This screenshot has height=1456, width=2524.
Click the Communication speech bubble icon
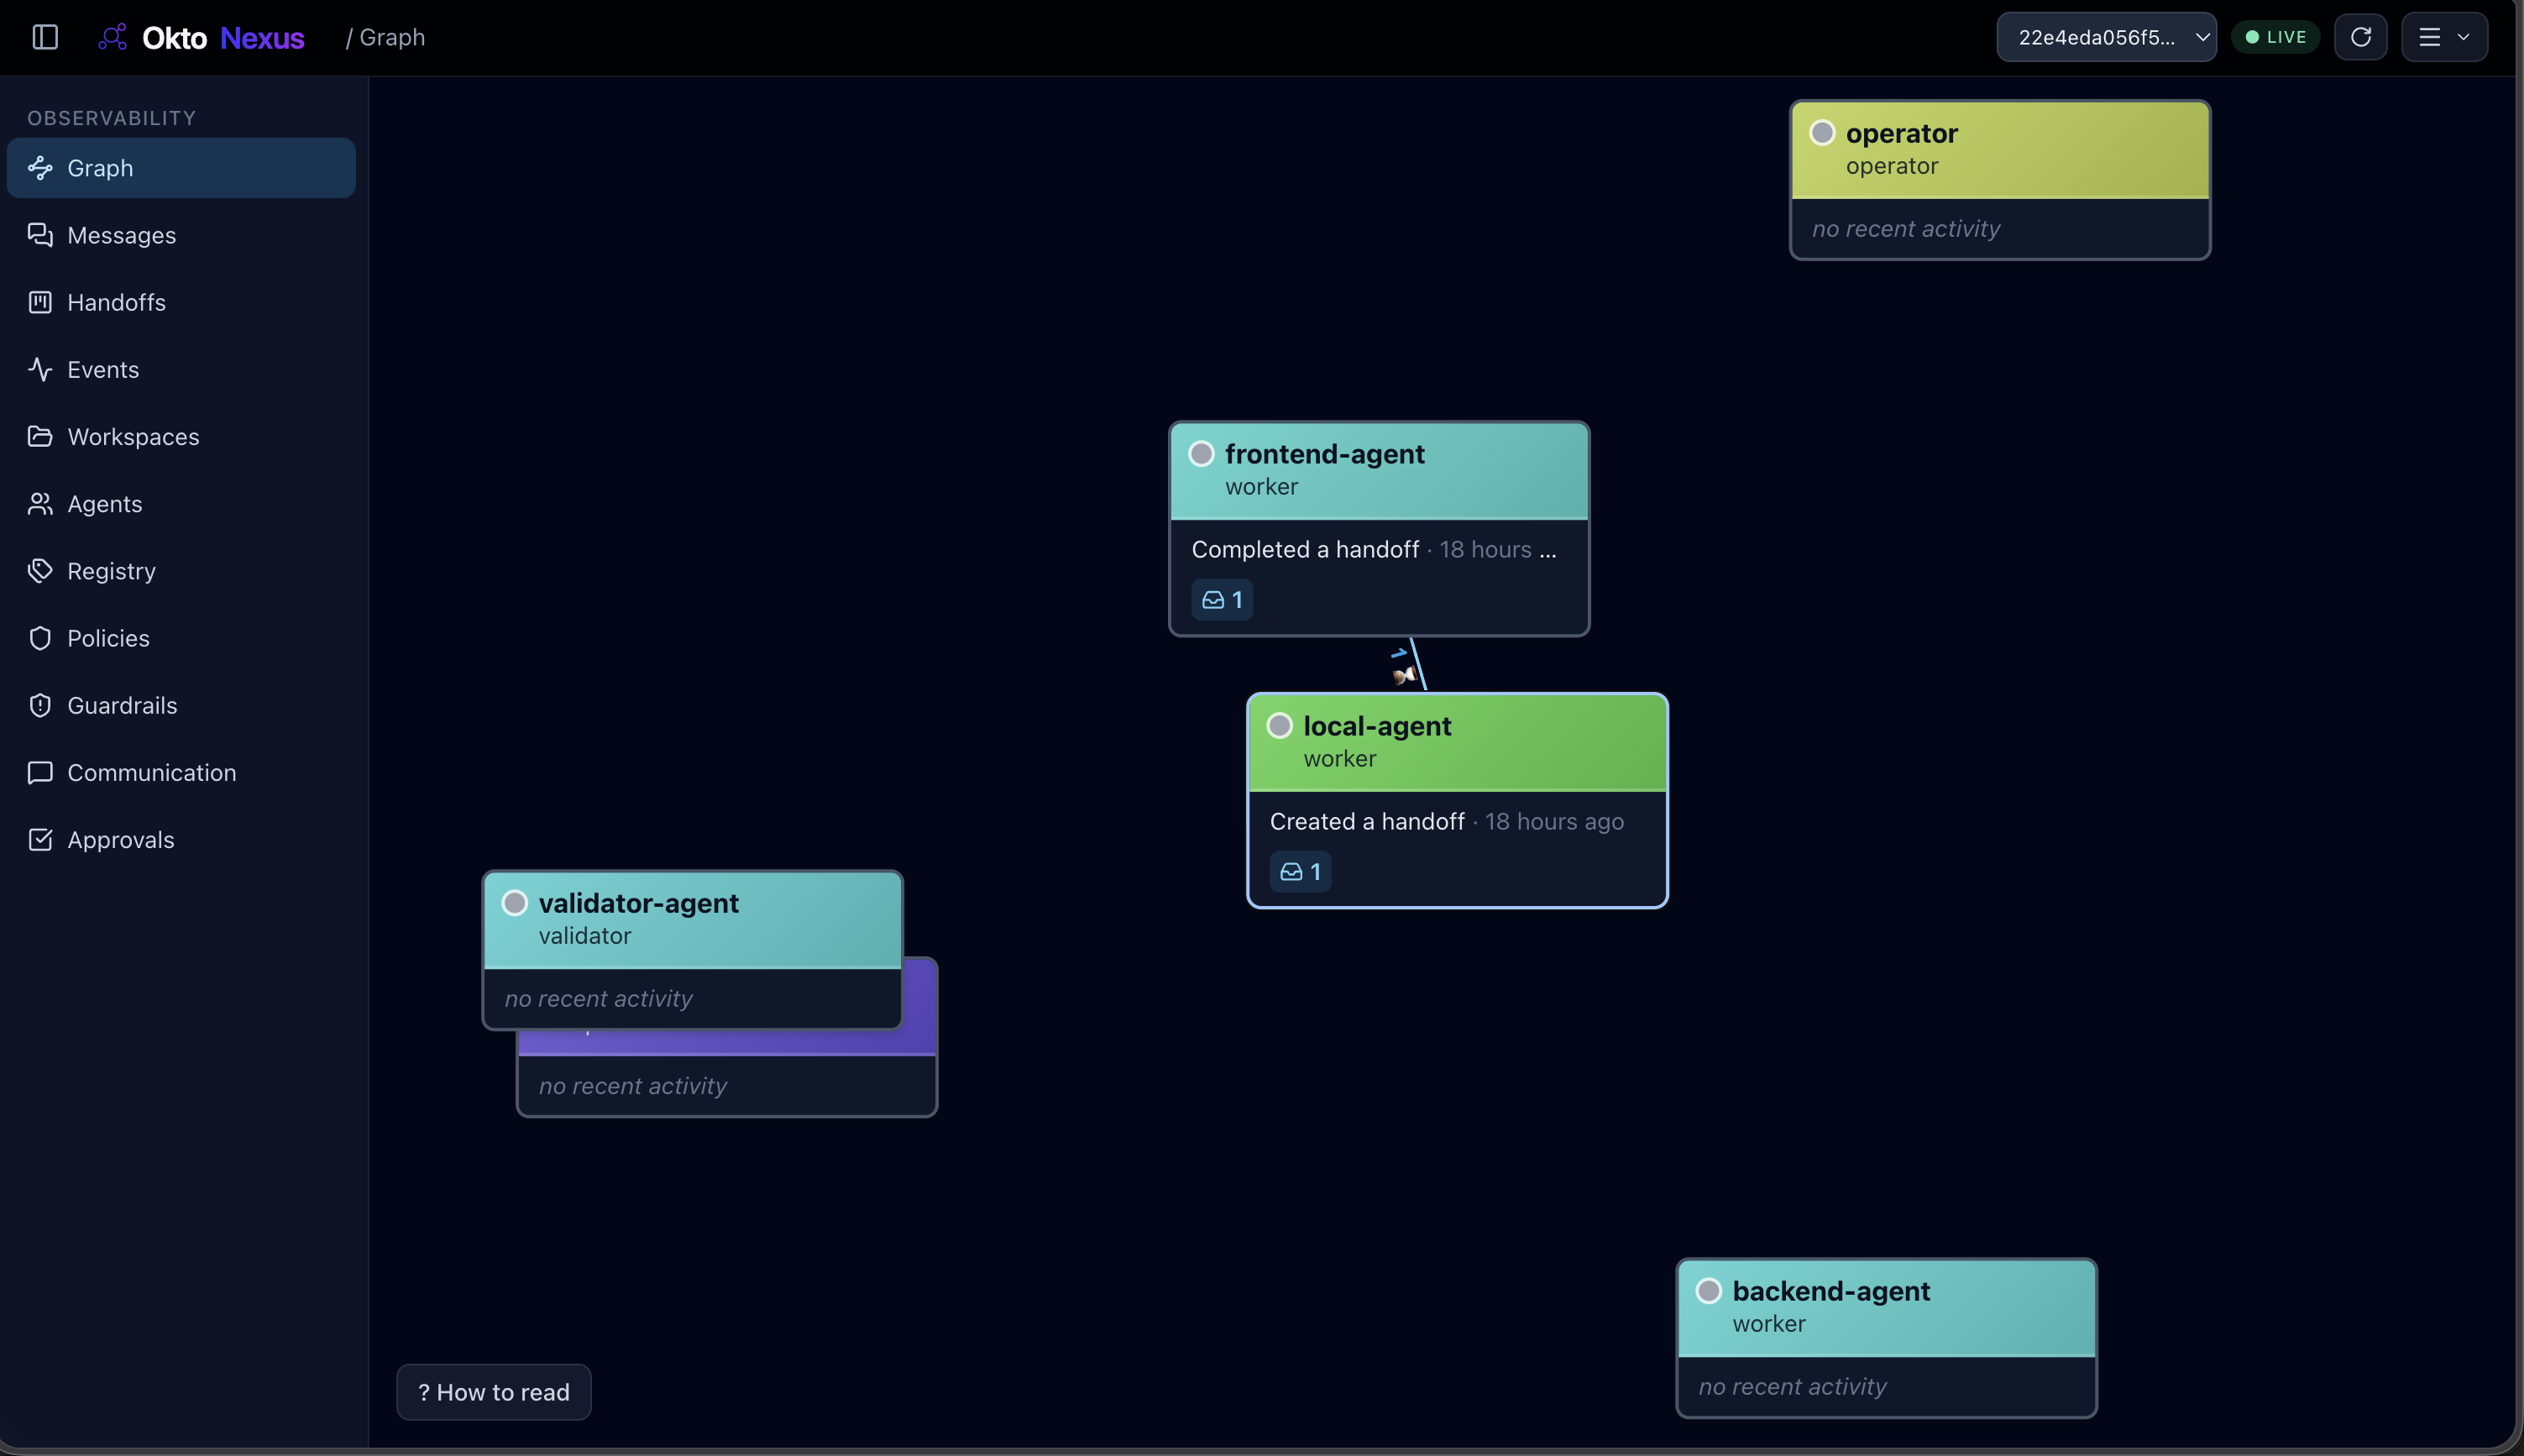click(x=40, y=773)
